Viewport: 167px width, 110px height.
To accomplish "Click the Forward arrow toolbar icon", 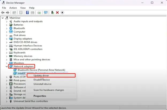I will tap(7, 13).
